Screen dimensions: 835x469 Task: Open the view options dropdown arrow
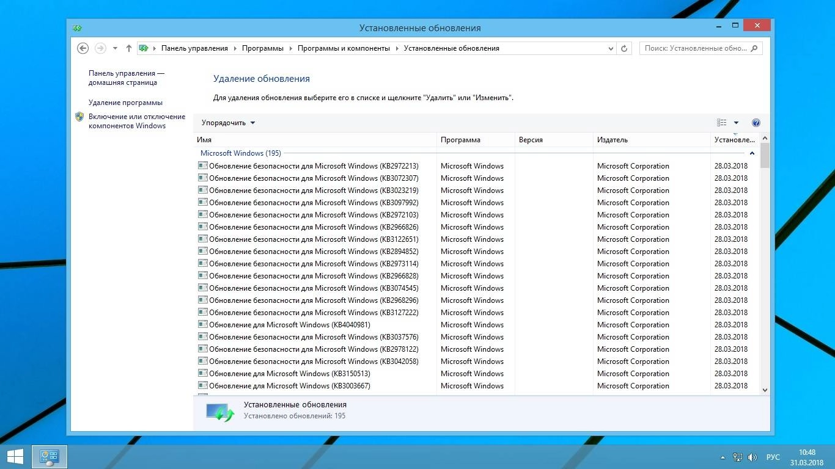(x=736, y=123)
